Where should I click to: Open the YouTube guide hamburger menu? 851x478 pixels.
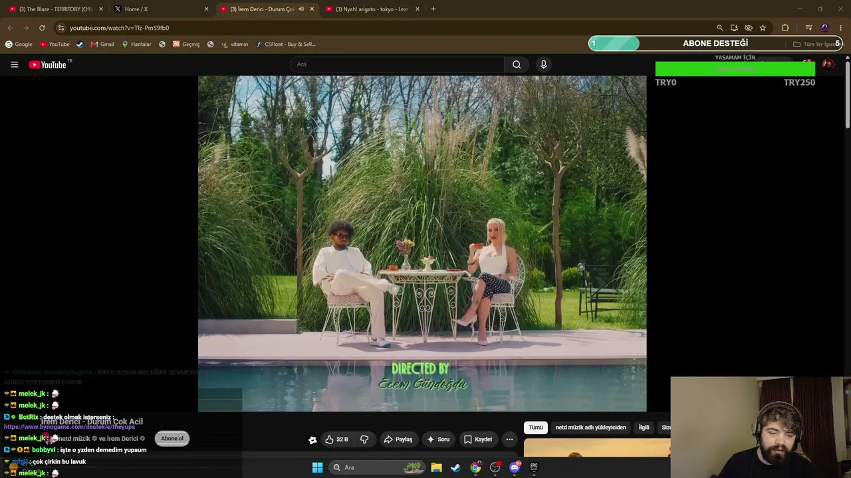[14, 64]
